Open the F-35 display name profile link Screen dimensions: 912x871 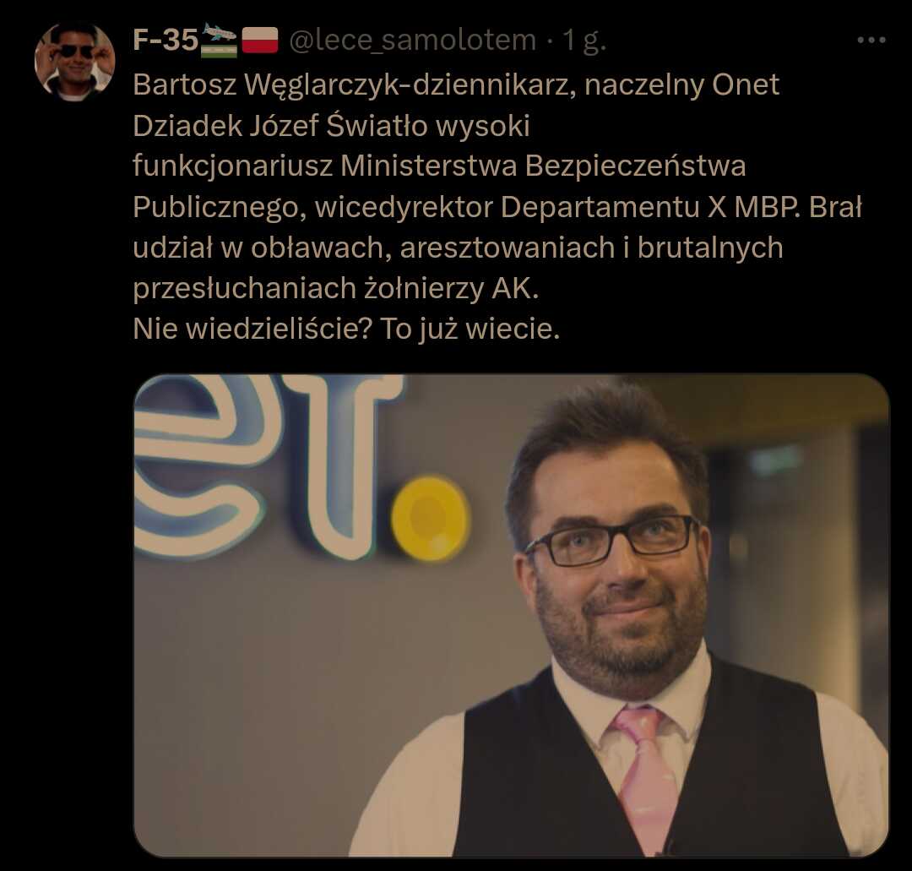[166, 41]
